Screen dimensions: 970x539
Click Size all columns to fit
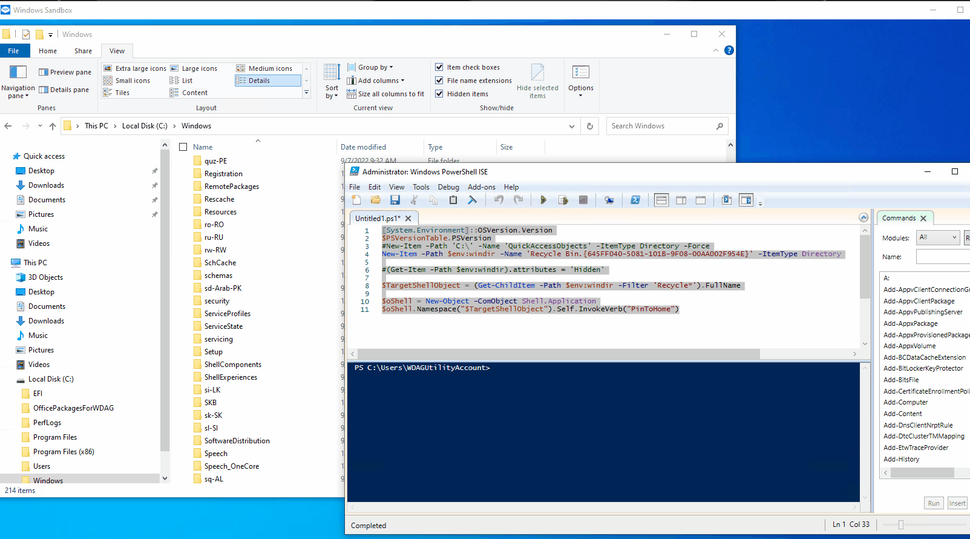pyautogui.click(x=385, y=94)
